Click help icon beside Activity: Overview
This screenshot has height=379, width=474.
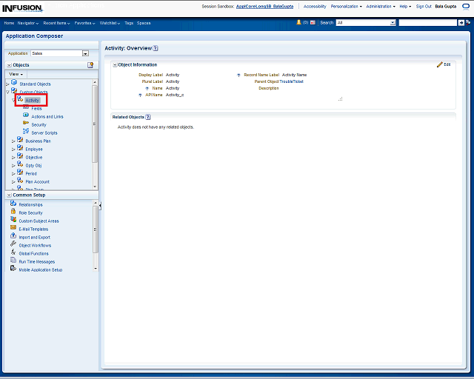click(x=156, y=48)
